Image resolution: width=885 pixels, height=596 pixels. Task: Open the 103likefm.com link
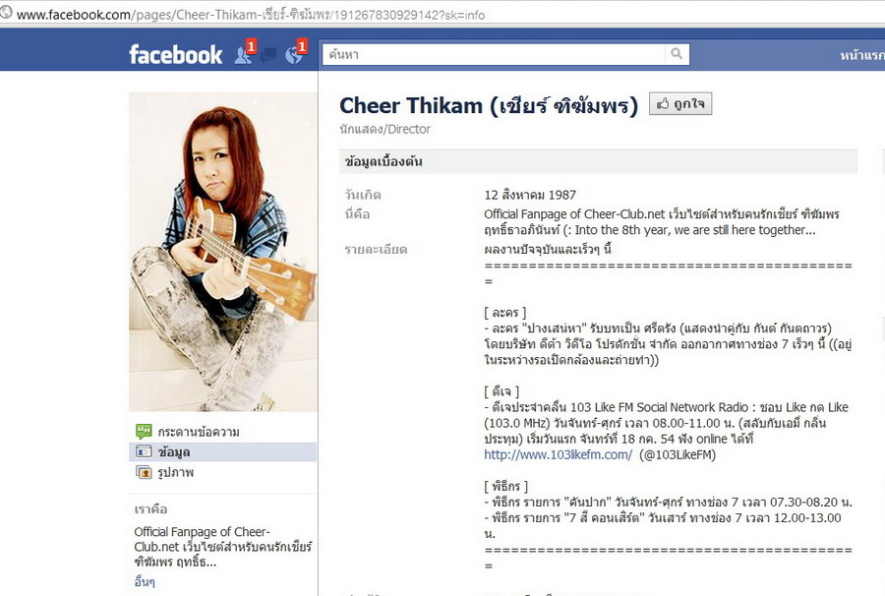pyautogui.click(x=558, y=455)
